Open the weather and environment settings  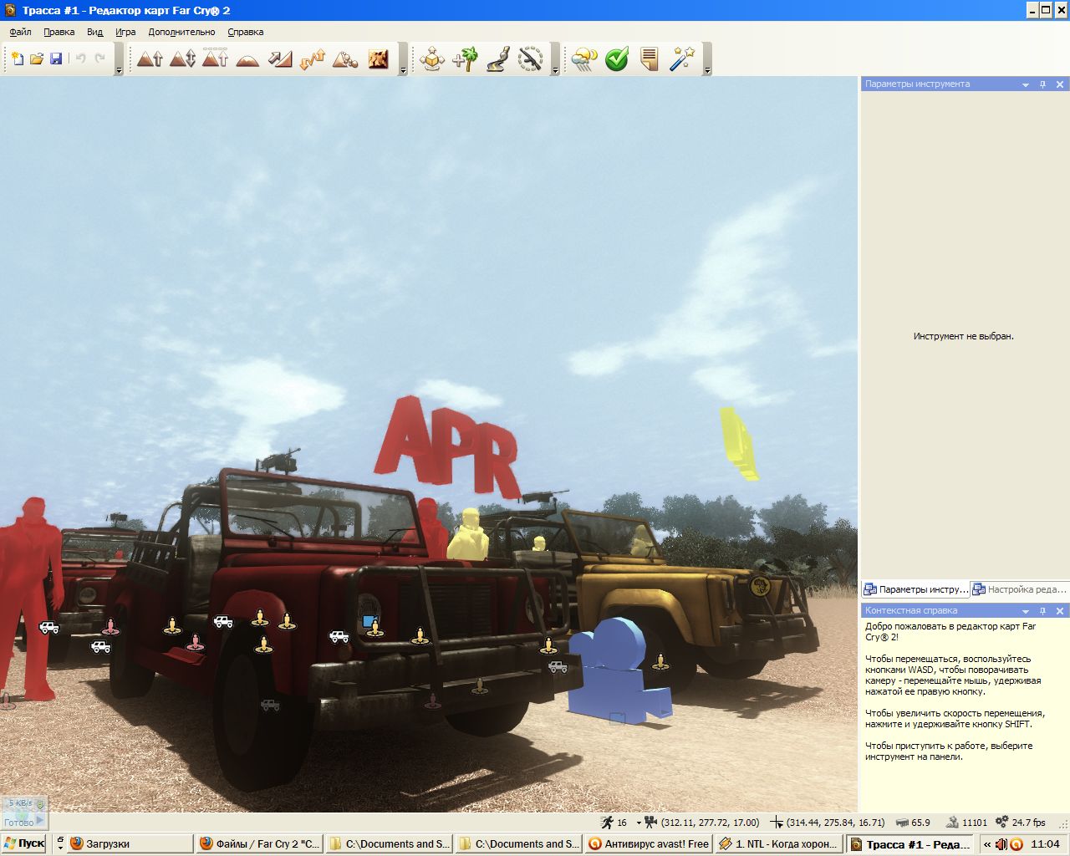click(x=584, y=59)
